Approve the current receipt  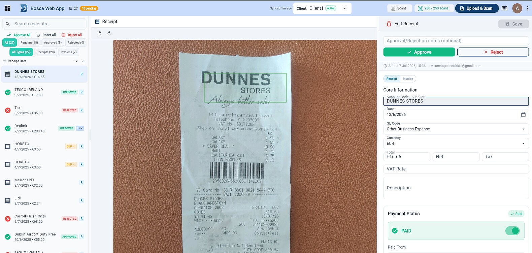click(419, 52)
